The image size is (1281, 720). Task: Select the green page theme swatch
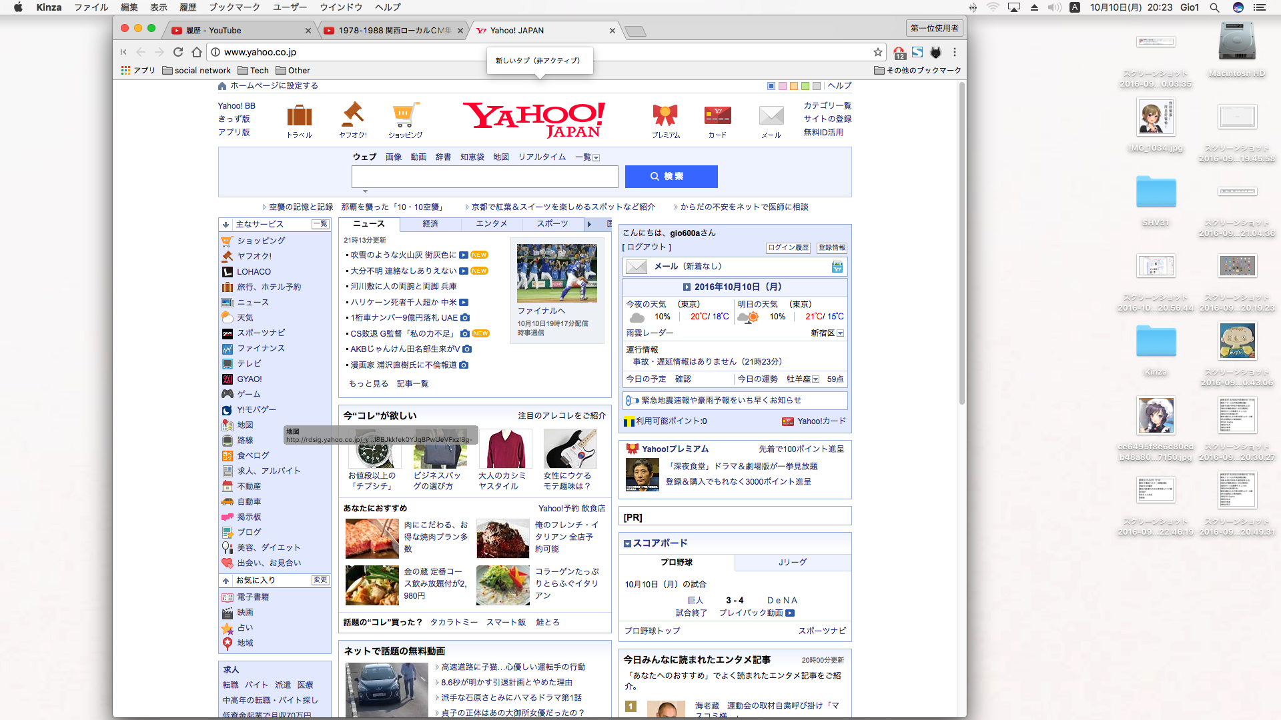point(805,86)
